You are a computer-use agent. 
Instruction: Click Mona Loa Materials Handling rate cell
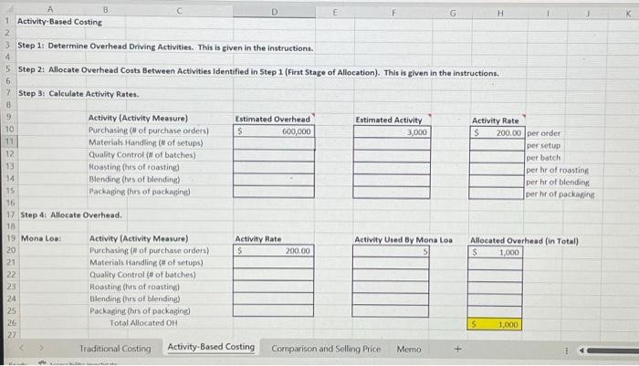pyautogui.click(x=274, y=263)
